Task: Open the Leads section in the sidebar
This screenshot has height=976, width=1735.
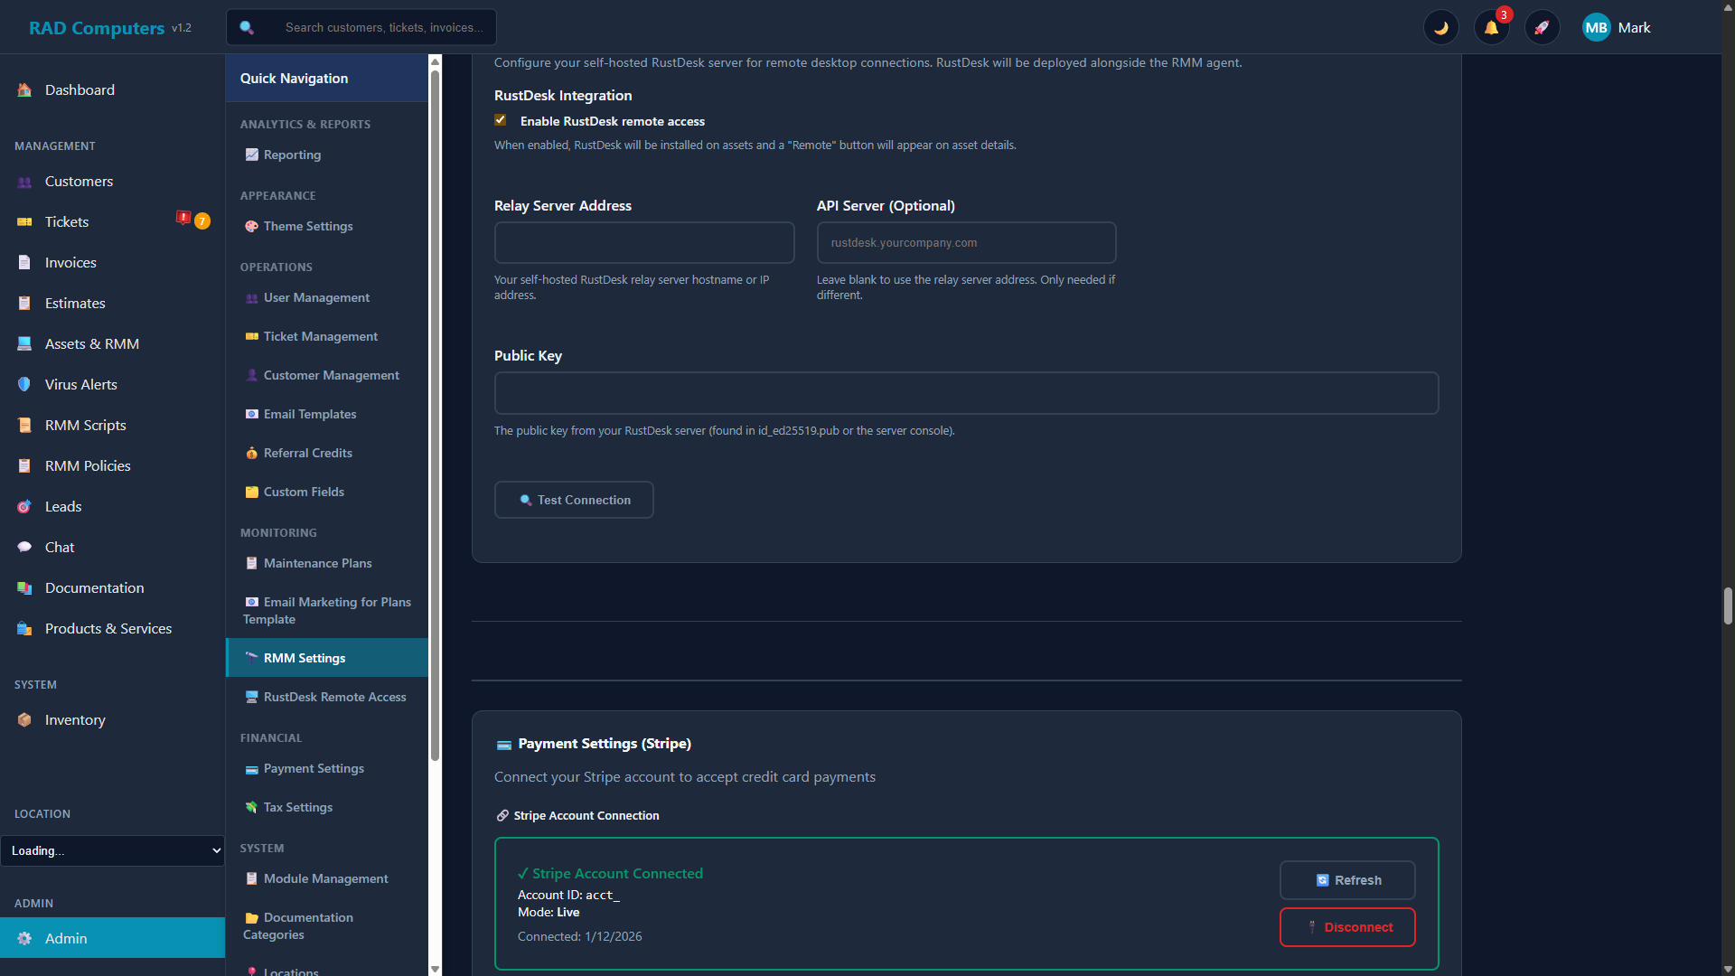Action: coord(63,506)
